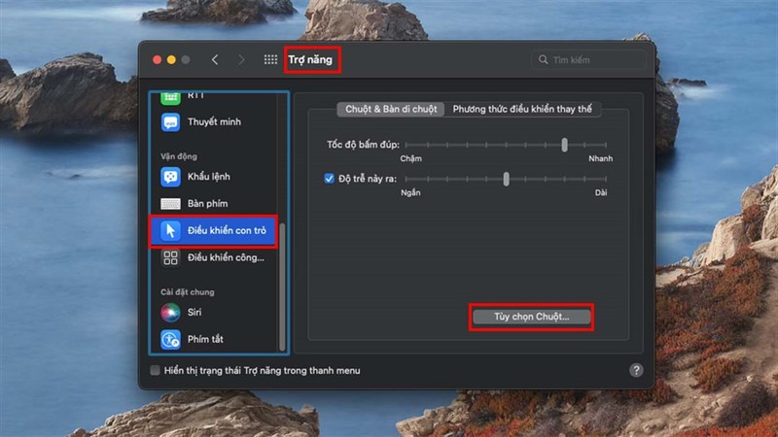Click the yellow minimize window button
The width and height of the screenshot is (778, 437).
tap(171, 60)
